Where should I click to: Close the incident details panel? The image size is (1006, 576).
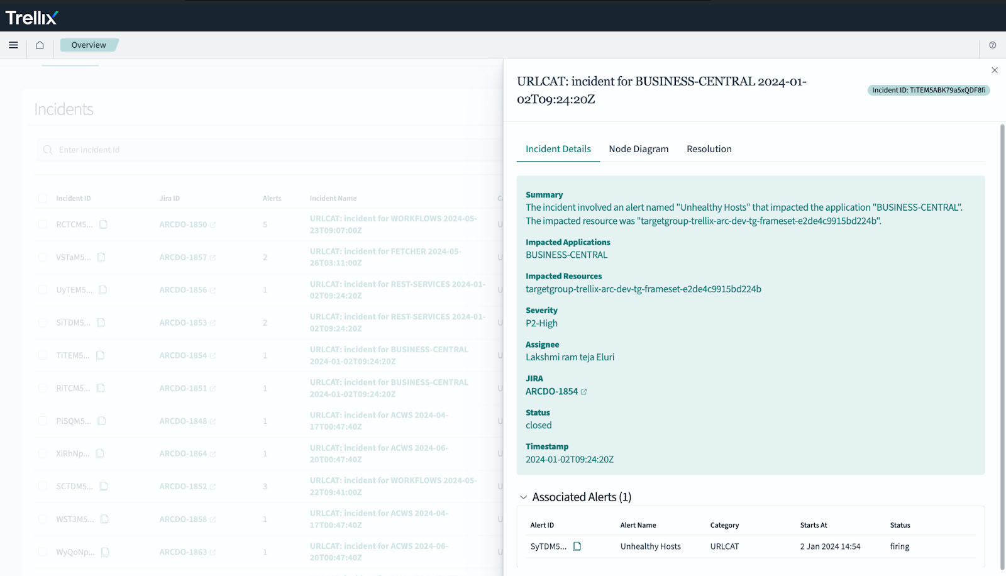coord(994,70)
